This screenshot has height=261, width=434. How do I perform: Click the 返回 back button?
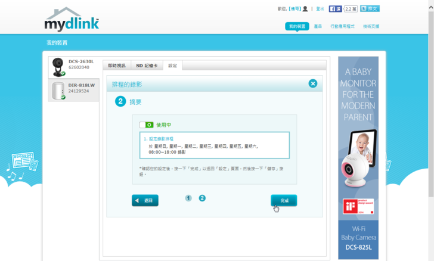(145, 200)
